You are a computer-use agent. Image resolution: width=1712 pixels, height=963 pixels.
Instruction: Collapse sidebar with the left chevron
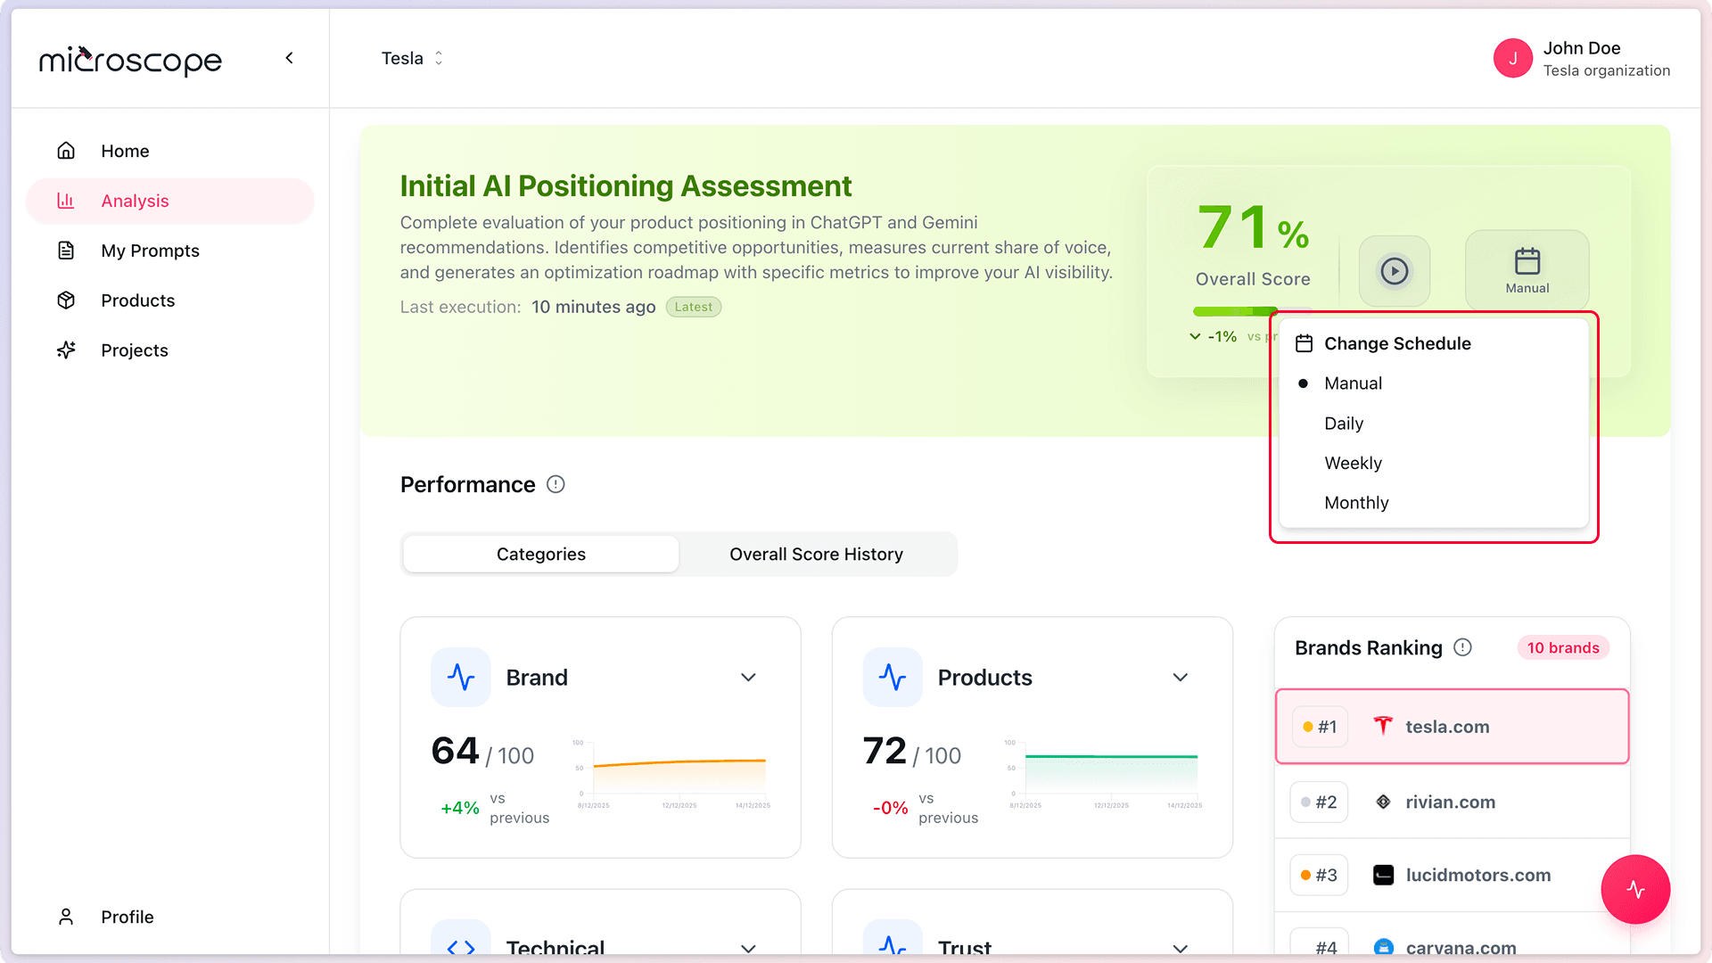click(289, 58)
